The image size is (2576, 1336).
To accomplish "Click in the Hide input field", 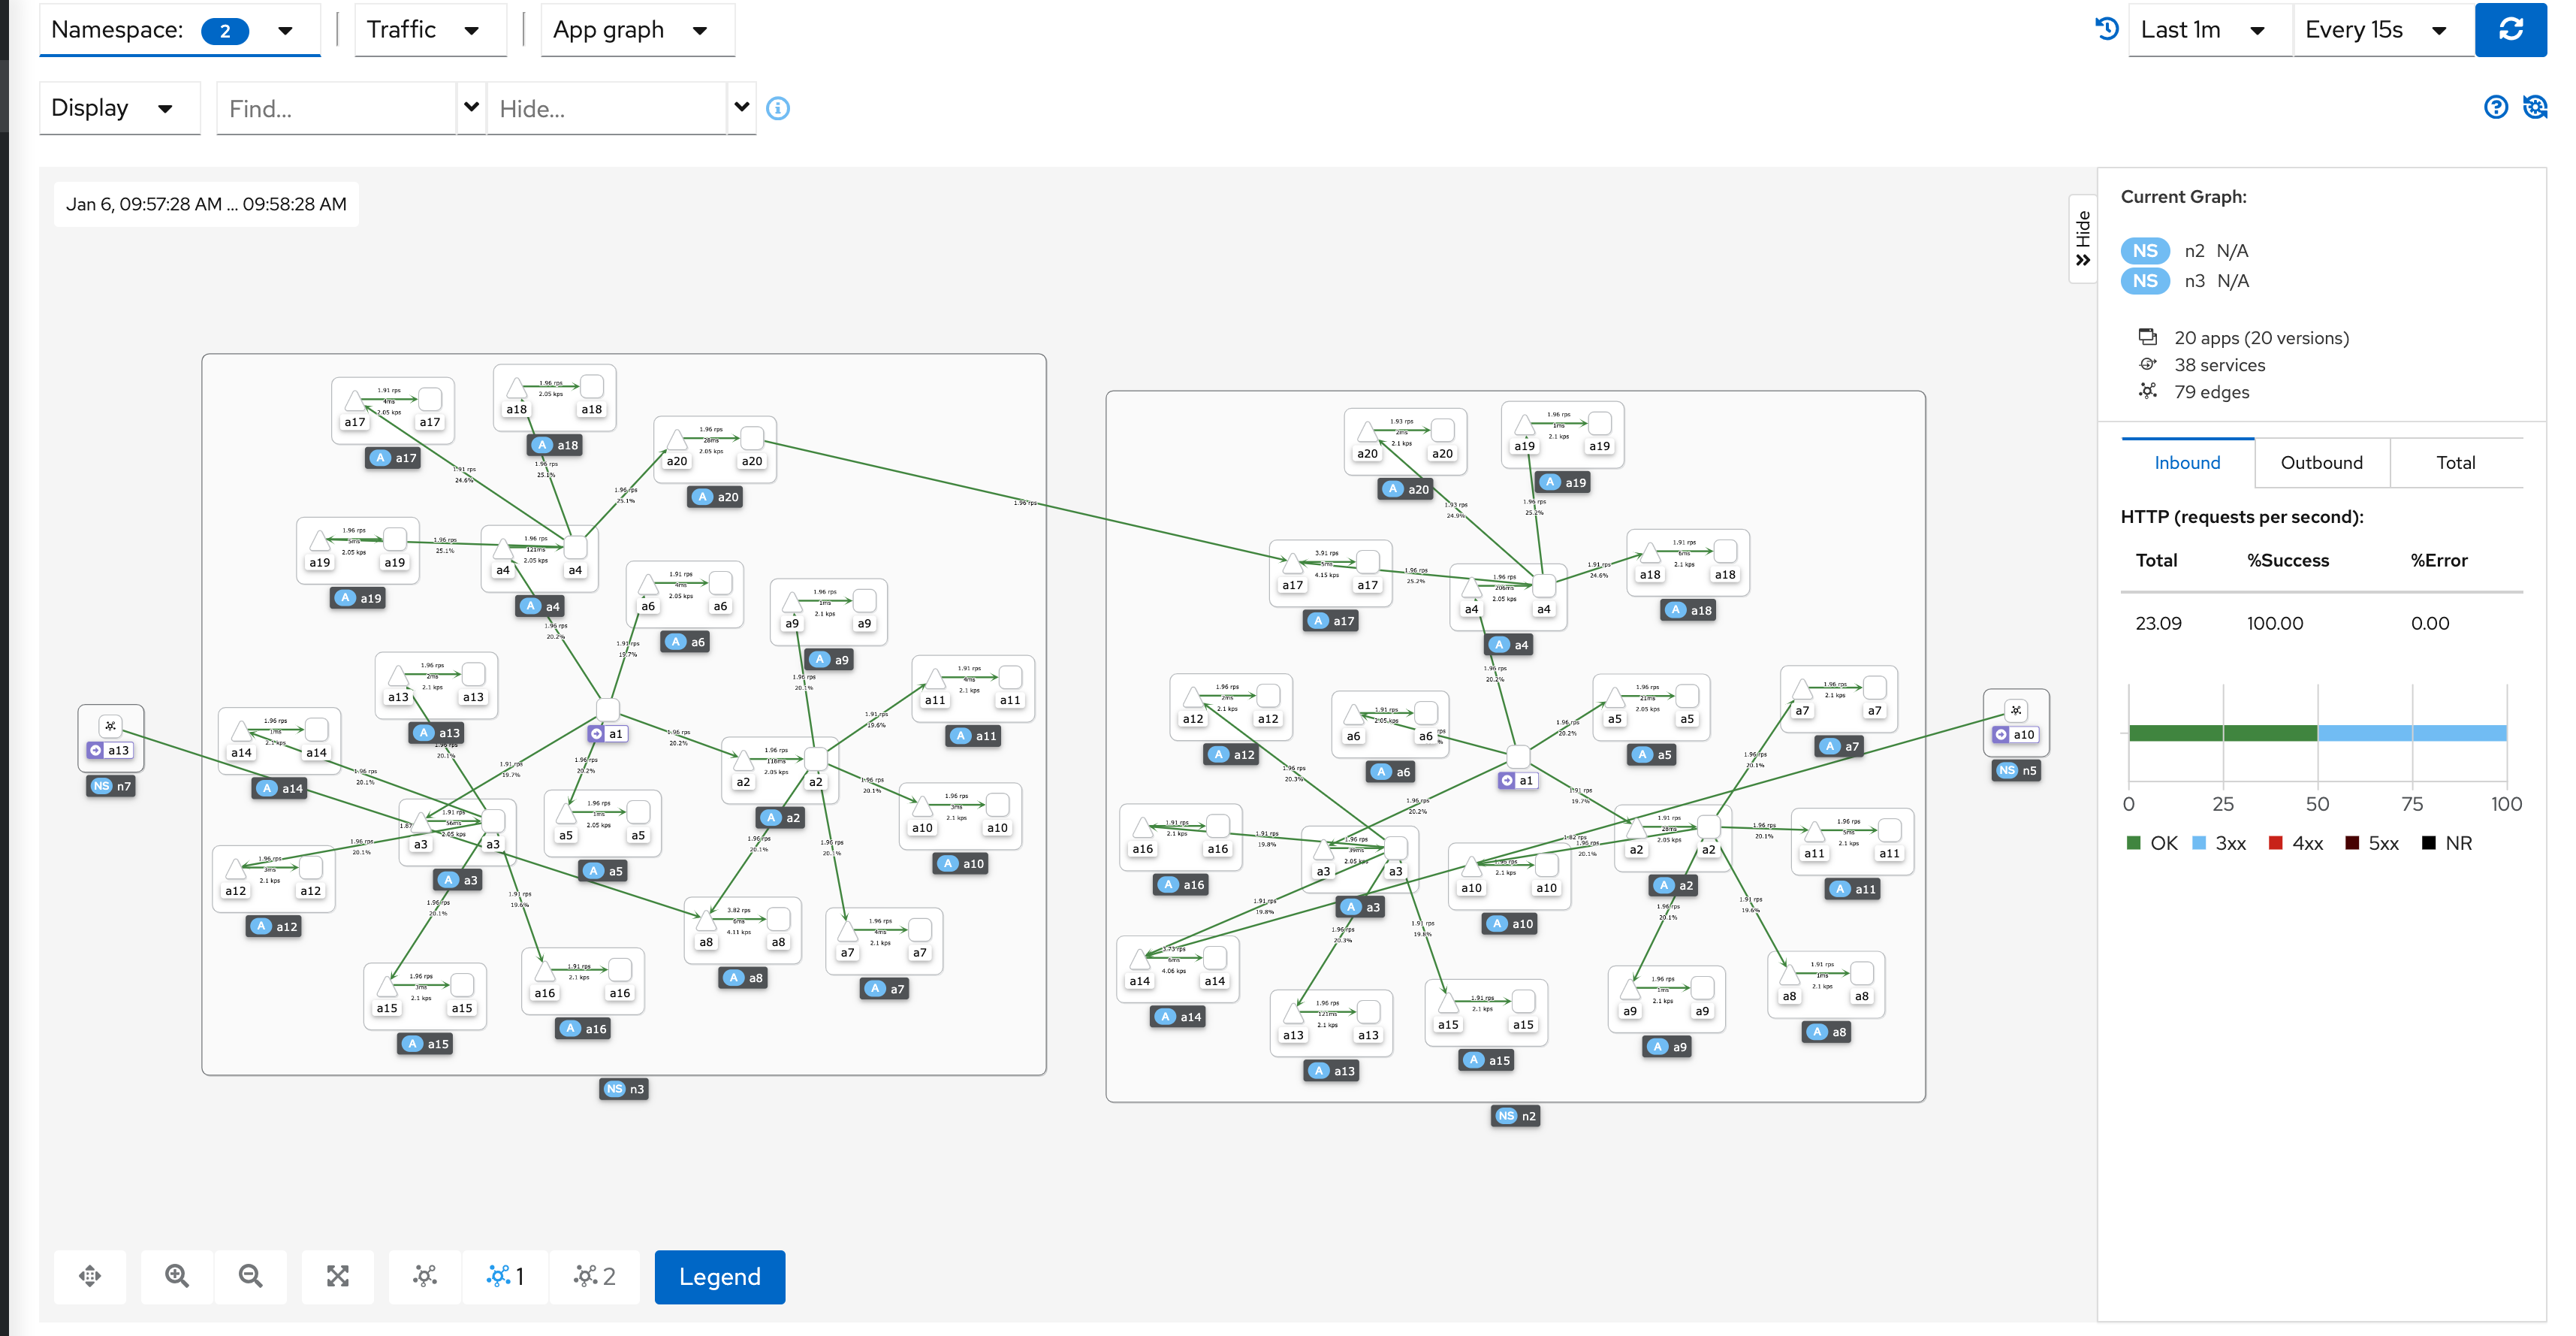I will tap(607, 108).
